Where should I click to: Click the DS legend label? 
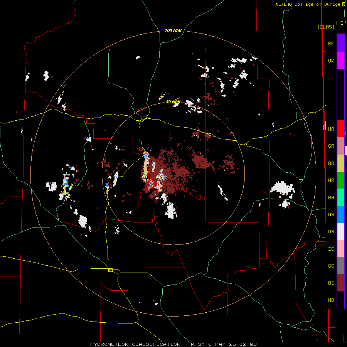point(331,231)
